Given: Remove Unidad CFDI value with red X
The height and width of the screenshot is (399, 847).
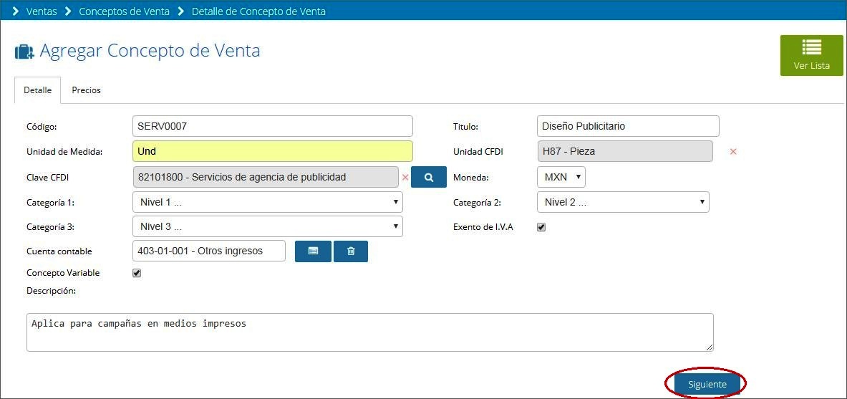Looking at the screenshot, I should point(733,151).
